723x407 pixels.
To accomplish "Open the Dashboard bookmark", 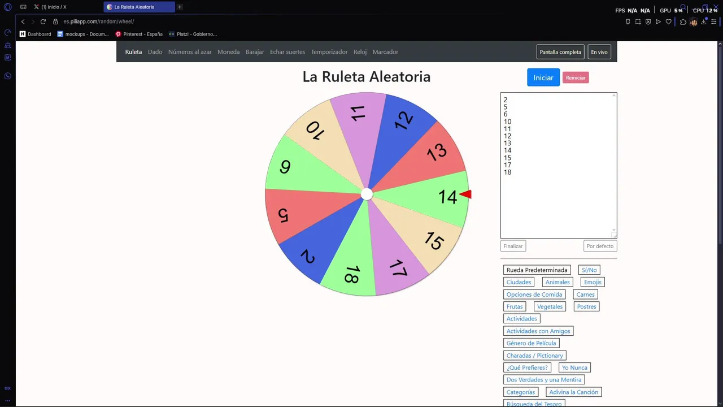I will 35,34.
